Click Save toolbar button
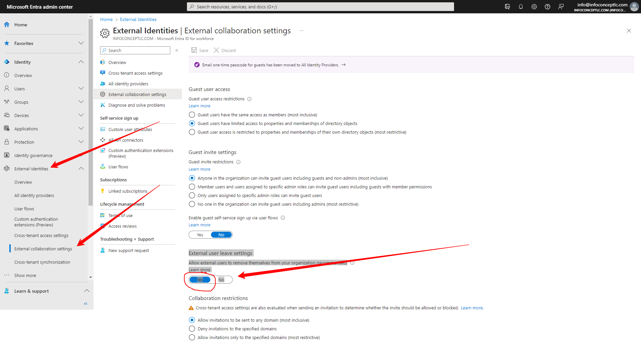The height and width of the screenshot is (356, 641). click(x=200, y=50)
